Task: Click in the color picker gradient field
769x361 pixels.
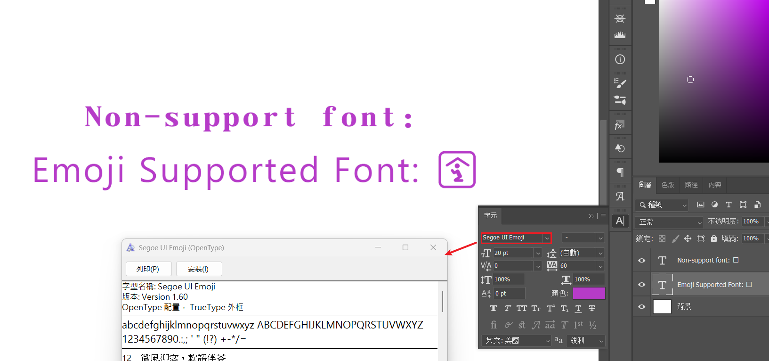Action: pos(714,81)
